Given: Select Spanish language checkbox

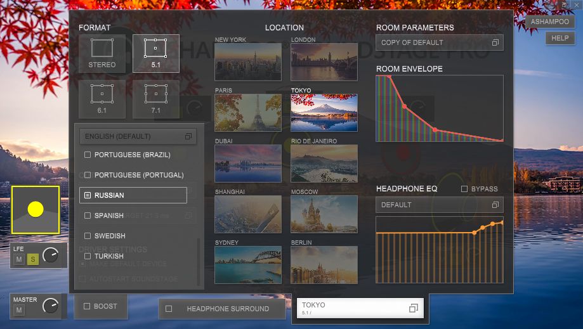Looking at the screenshot, I should [x=88, y=216].
